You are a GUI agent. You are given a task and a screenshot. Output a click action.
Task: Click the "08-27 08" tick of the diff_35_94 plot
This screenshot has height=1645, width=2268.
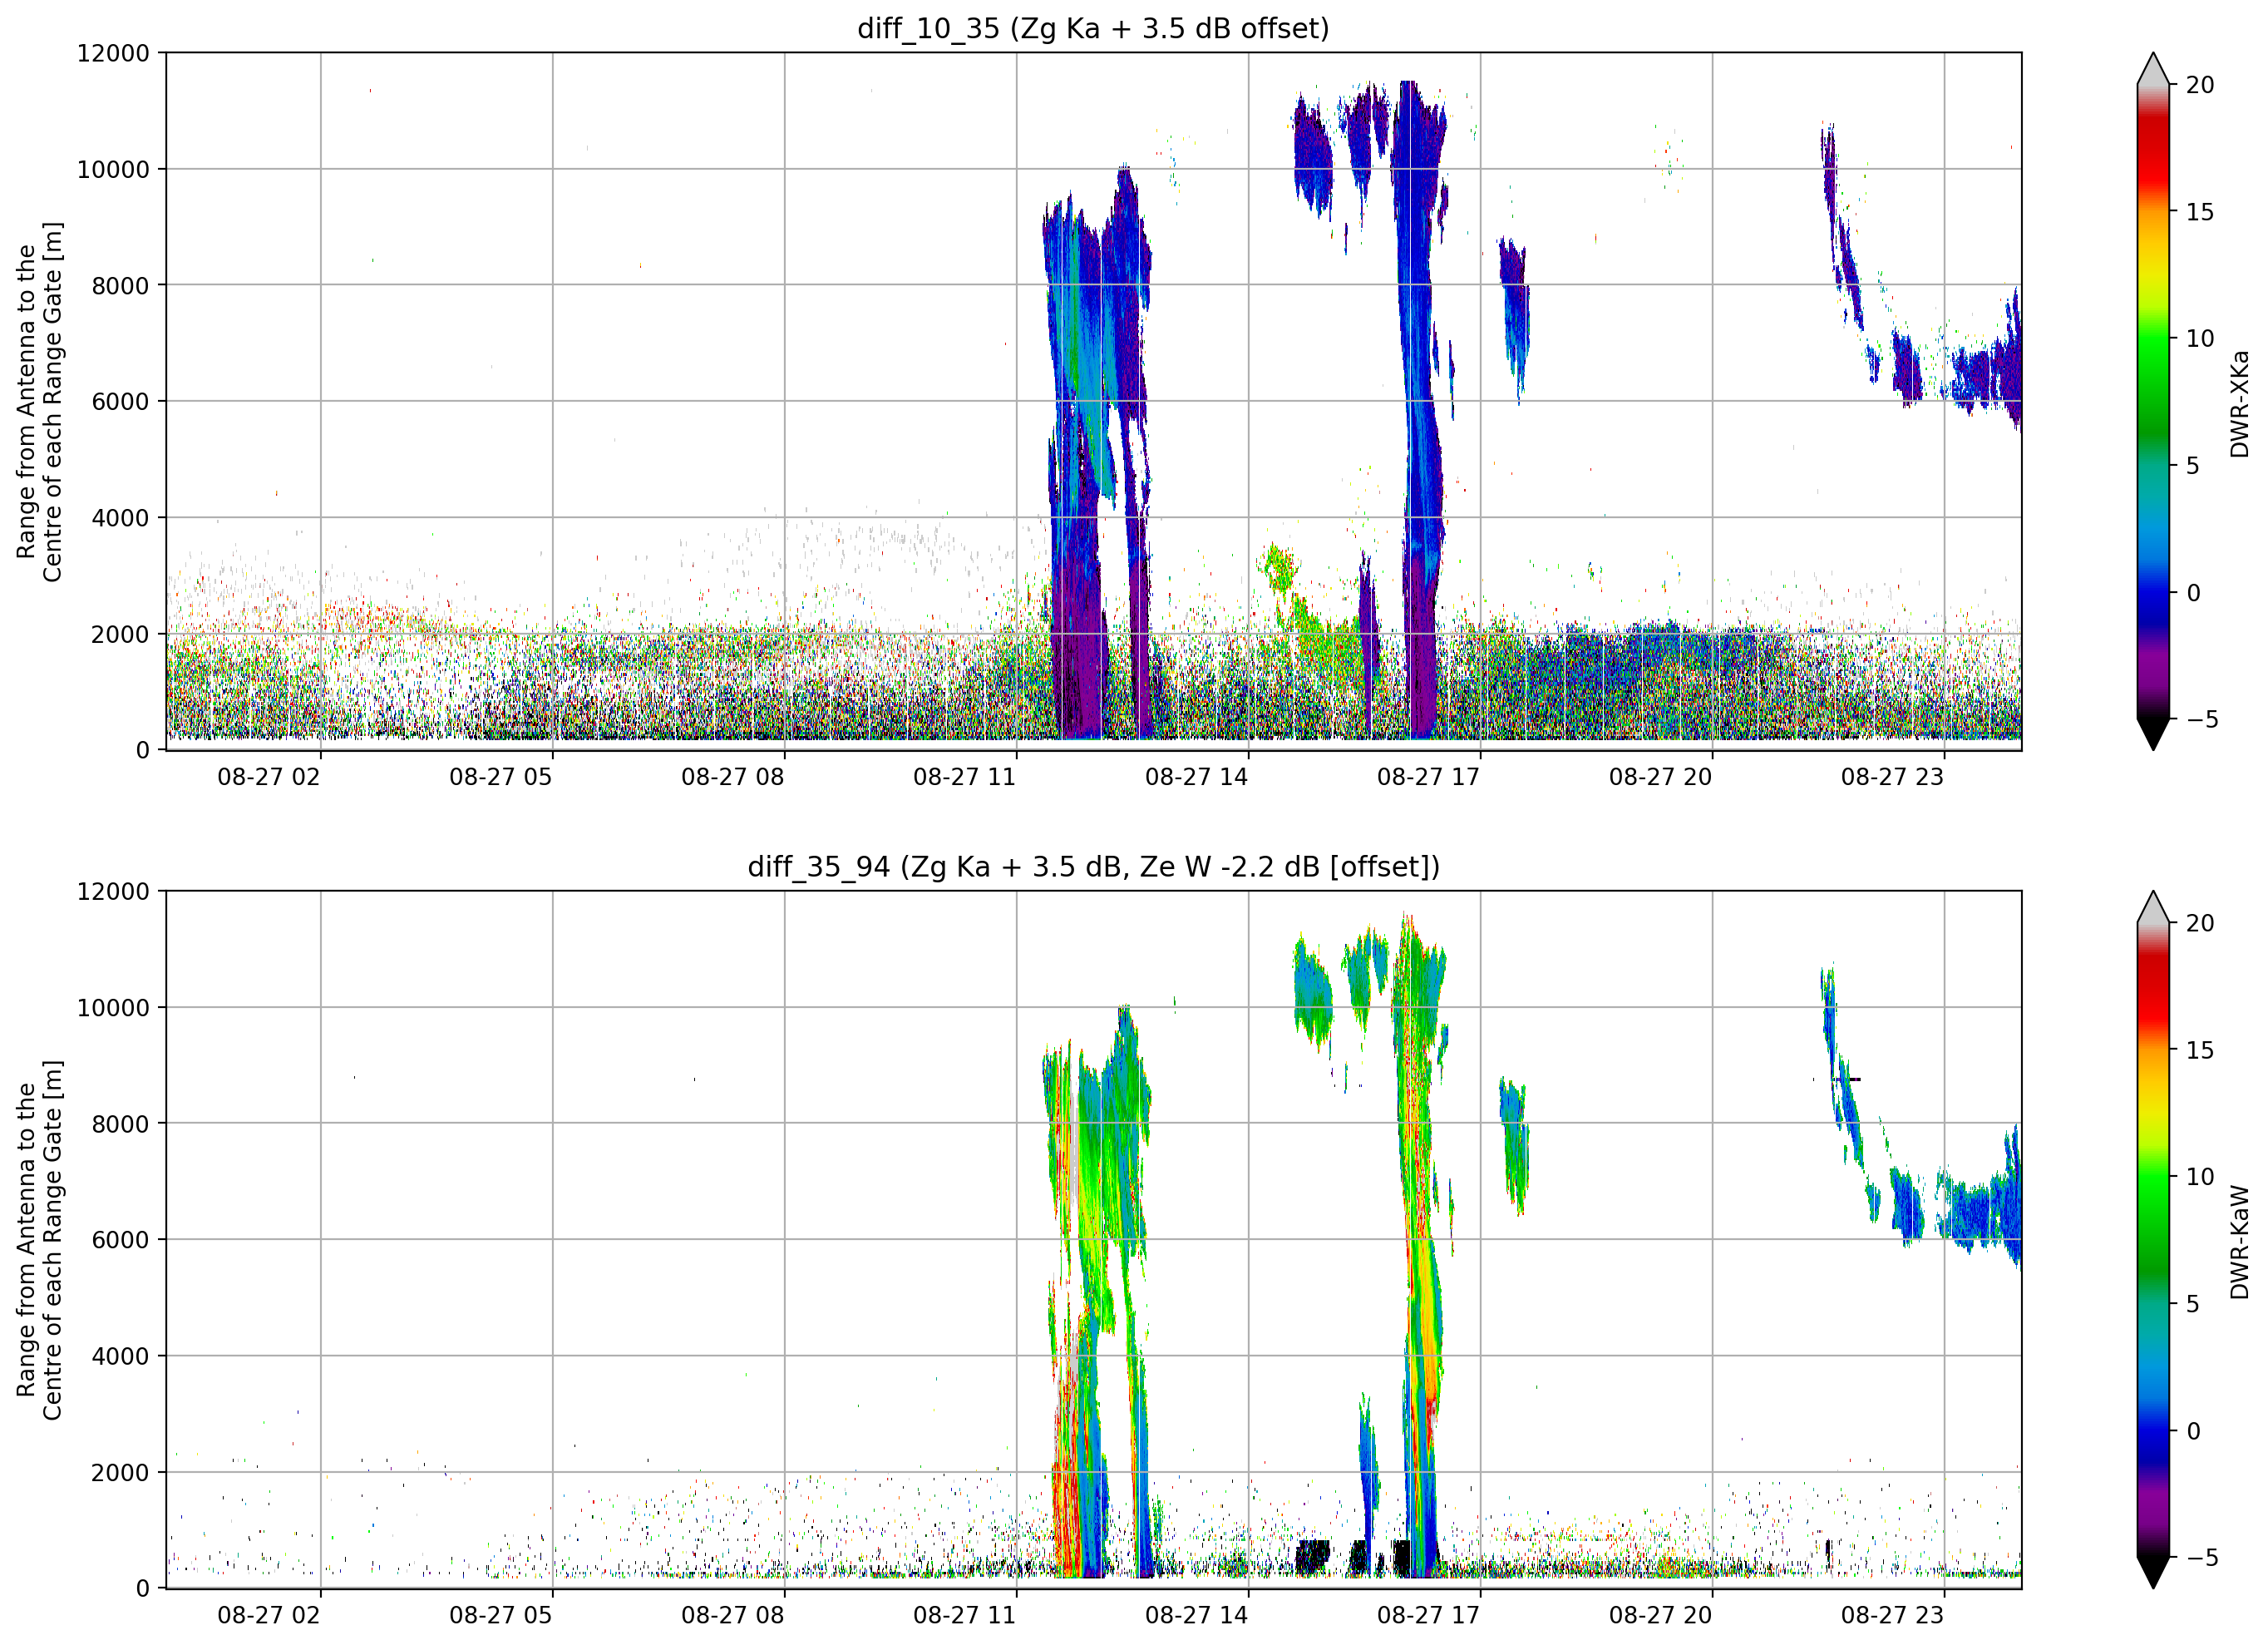click(x=733, y=1615)
